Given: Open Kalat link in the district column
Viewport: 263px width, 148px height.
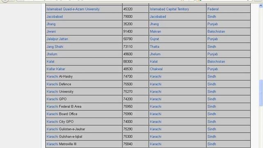Looking at the screenshot, I should click(x=154, y=61).
